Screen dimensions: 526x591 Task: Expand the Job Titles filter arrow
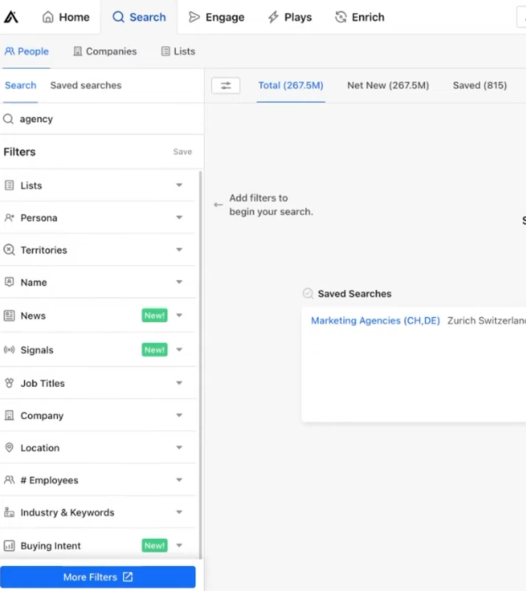(x=179, y=383)
